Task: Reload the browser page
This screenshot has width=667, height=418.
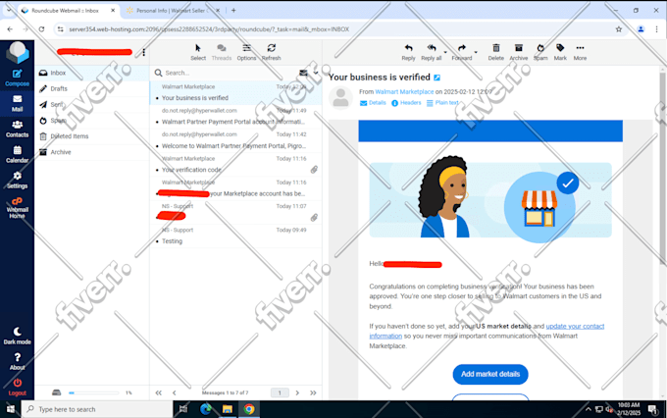Action: [41, 28]
